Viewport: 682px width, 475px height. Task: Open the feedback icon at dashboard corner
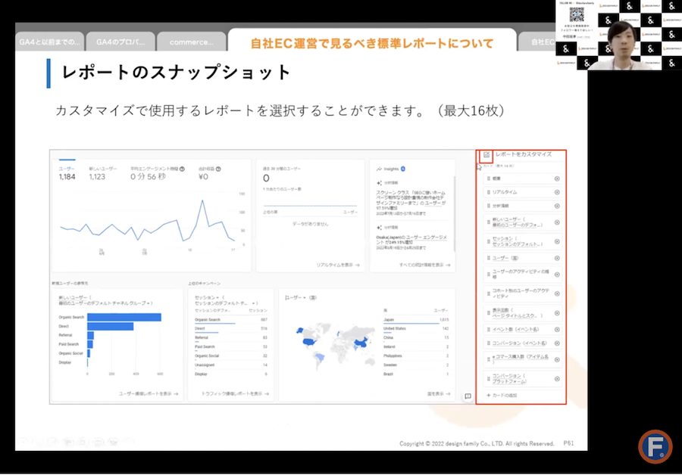click(x=468, y=396)
